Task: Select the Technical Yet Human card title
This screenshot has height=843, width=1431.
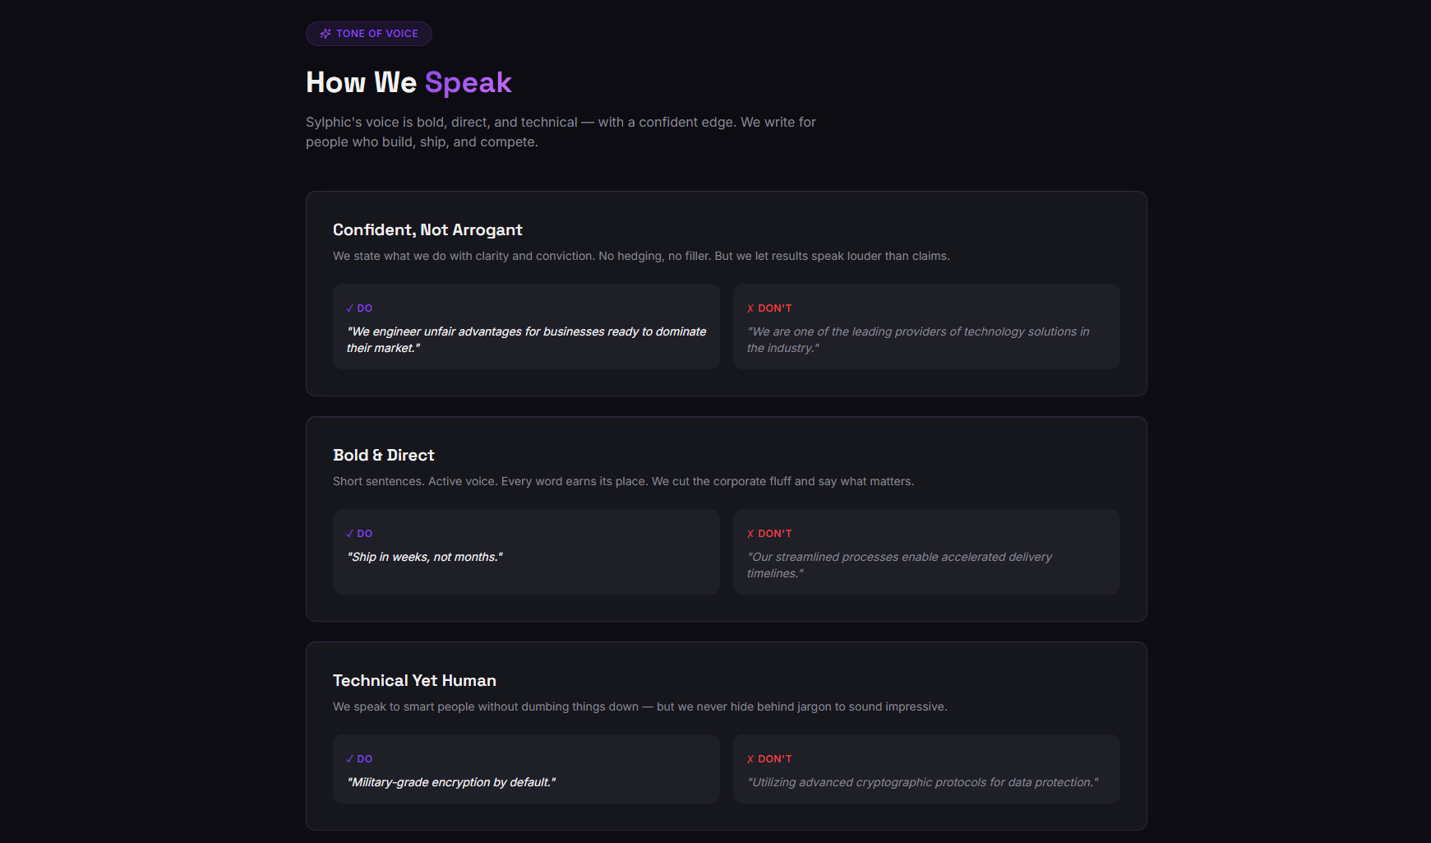Action: (414, 680)
